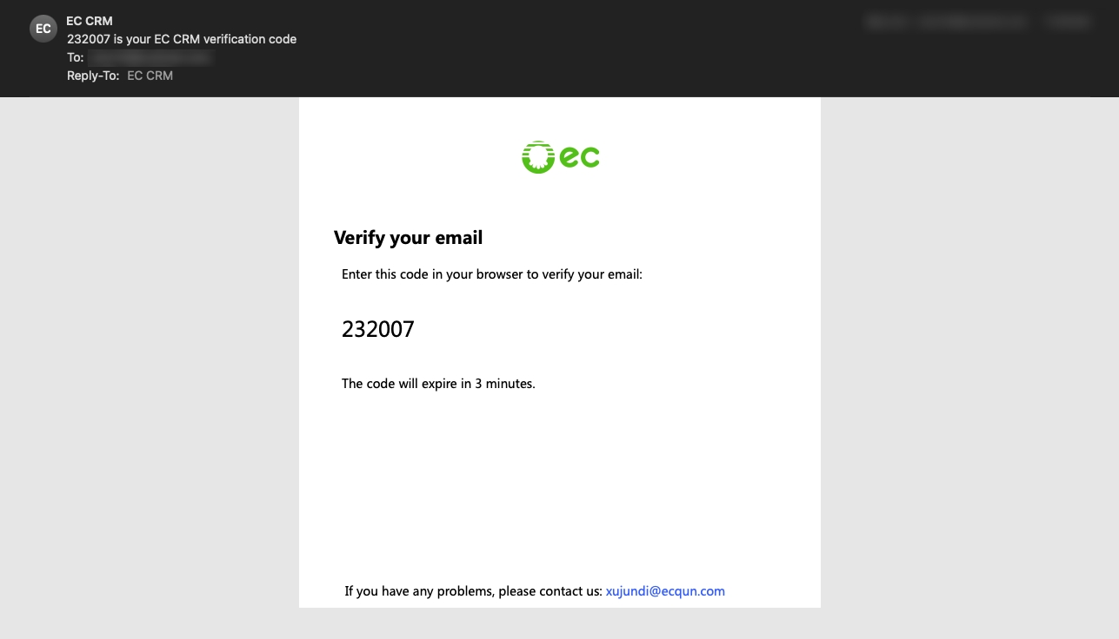Click EC CRM in the Reply-To field
The height and width of the screenshot is (639, 1119).
click(150, 76)
